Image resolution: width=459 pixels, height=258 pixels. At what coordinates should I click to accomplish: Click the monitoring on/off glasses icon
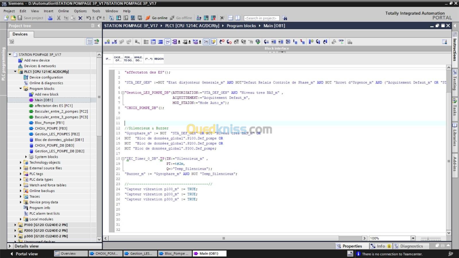coord(341,42)
